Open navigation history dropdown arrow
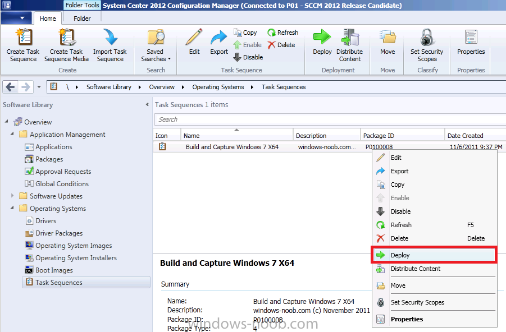 click(x=39, y=87)
